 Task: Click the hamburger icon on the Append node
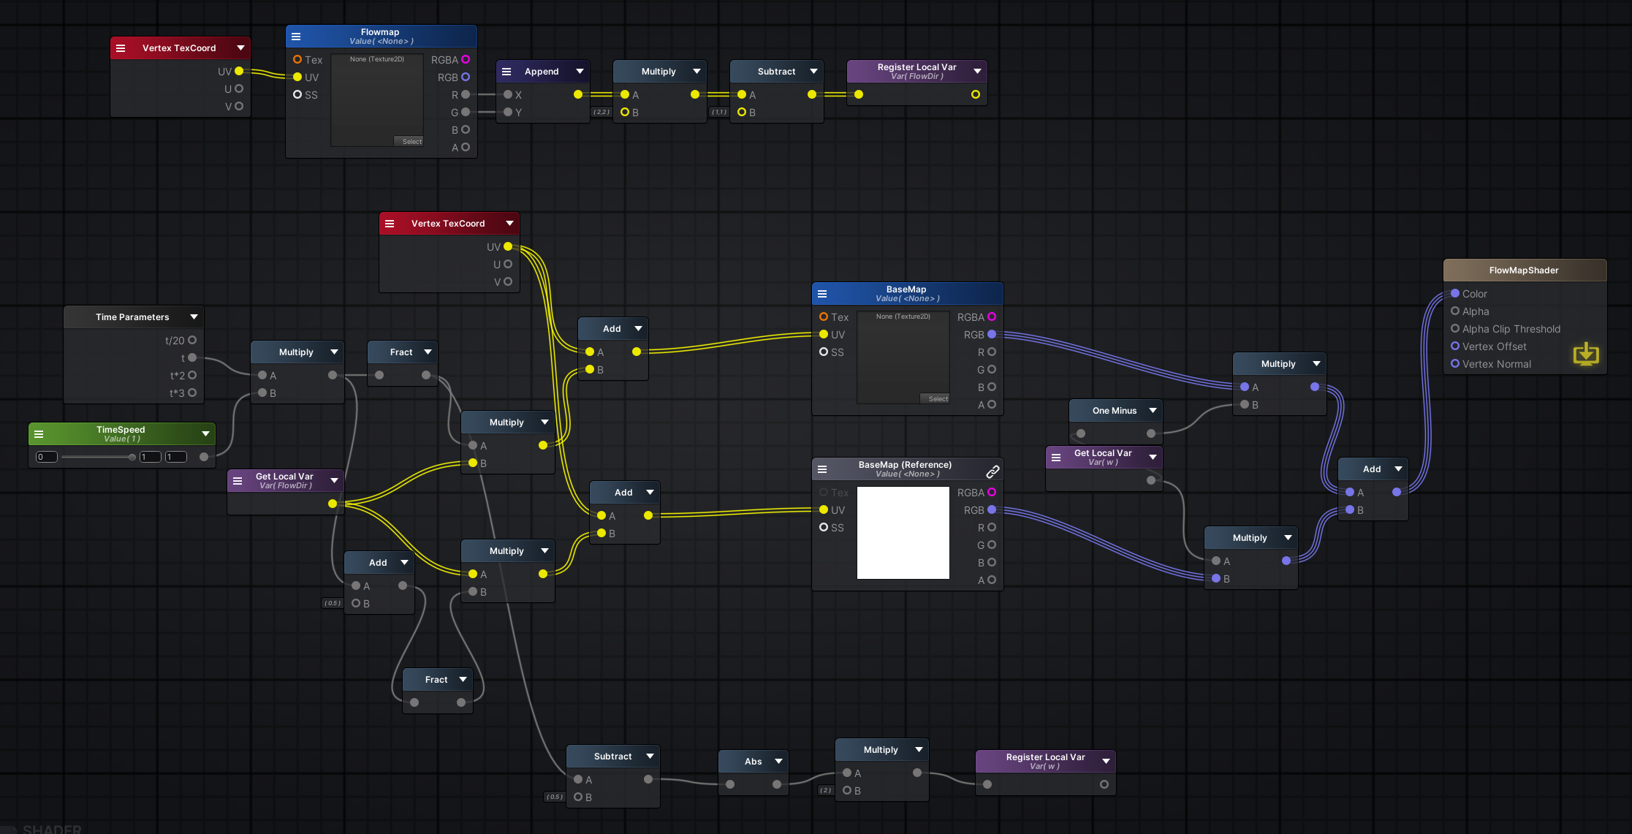point(506,71)
